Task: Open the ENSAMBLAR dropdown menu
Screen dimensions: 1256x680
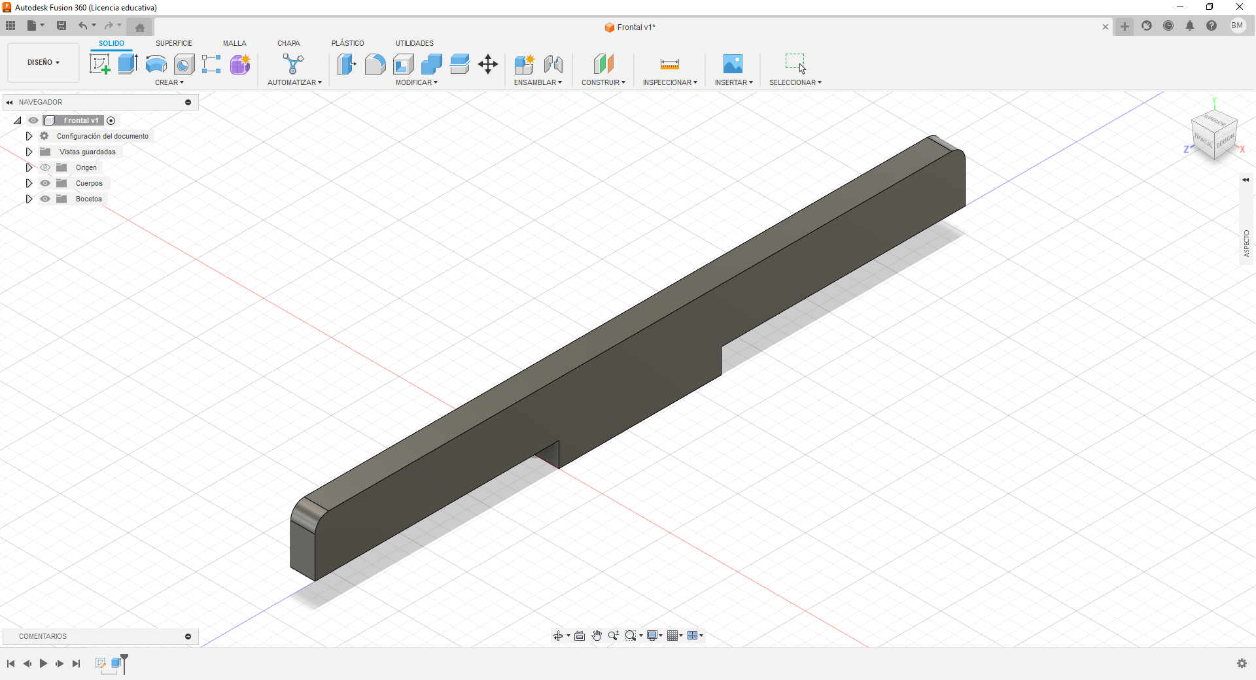Action: coord(538,82)
